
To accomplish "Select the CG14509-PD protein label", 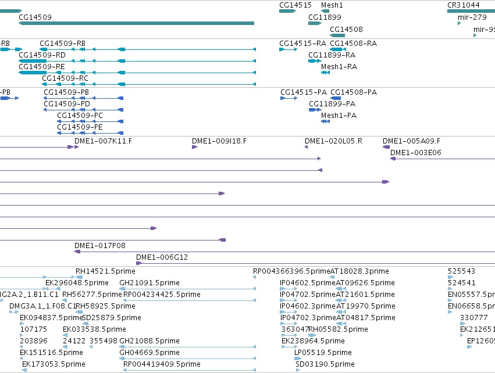I will coord(67,104).
